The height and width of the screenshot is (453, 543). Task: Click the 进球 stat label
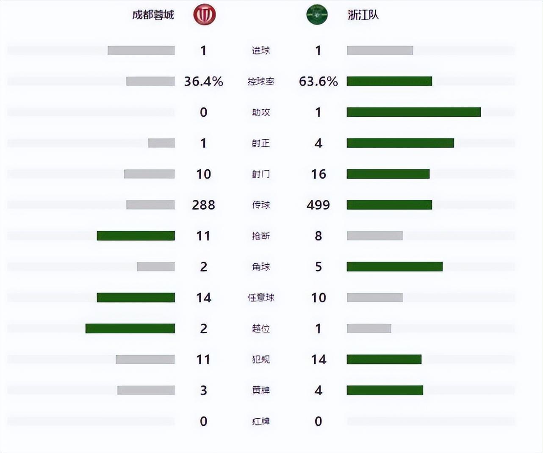261,50
